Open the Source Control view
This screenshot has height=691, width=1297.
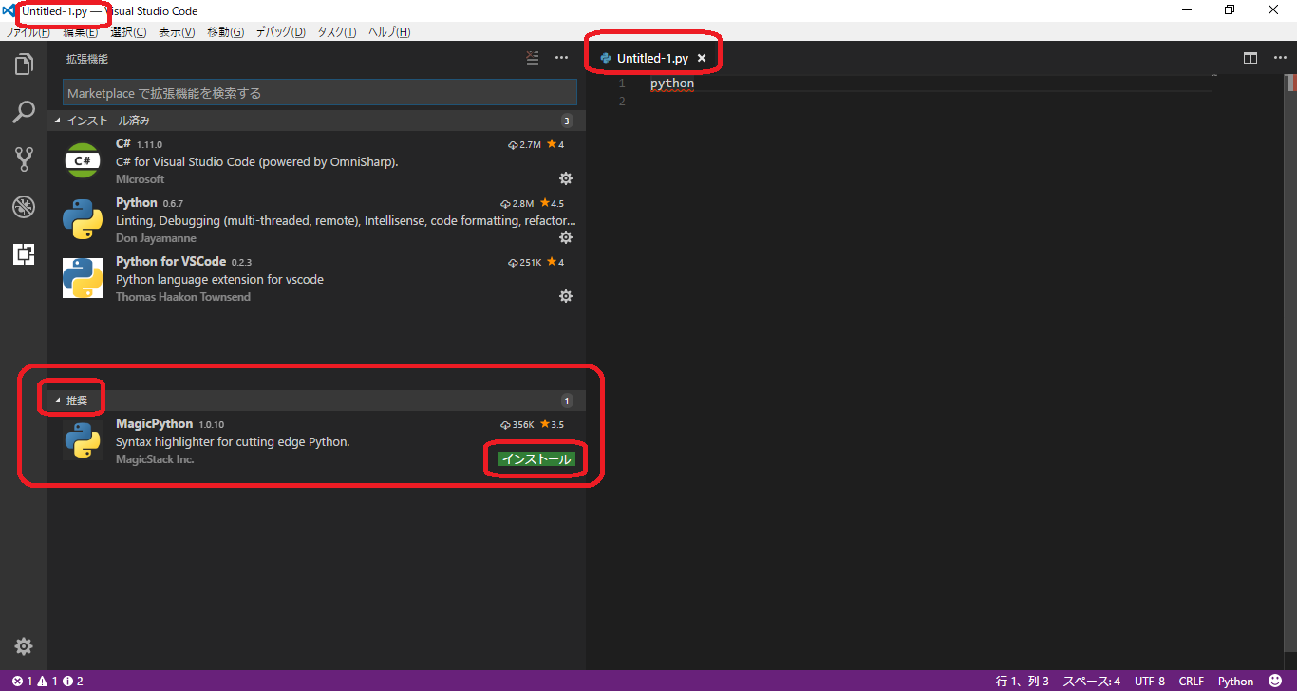point(24,159)
